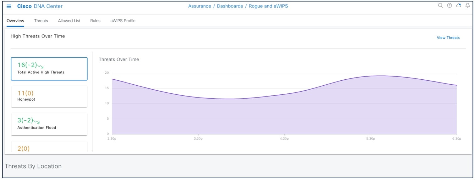Image resolution: width=475 pixels, height=180 pixels.
Task: Click the 20 y-axis label
Action: click(107, 73)
